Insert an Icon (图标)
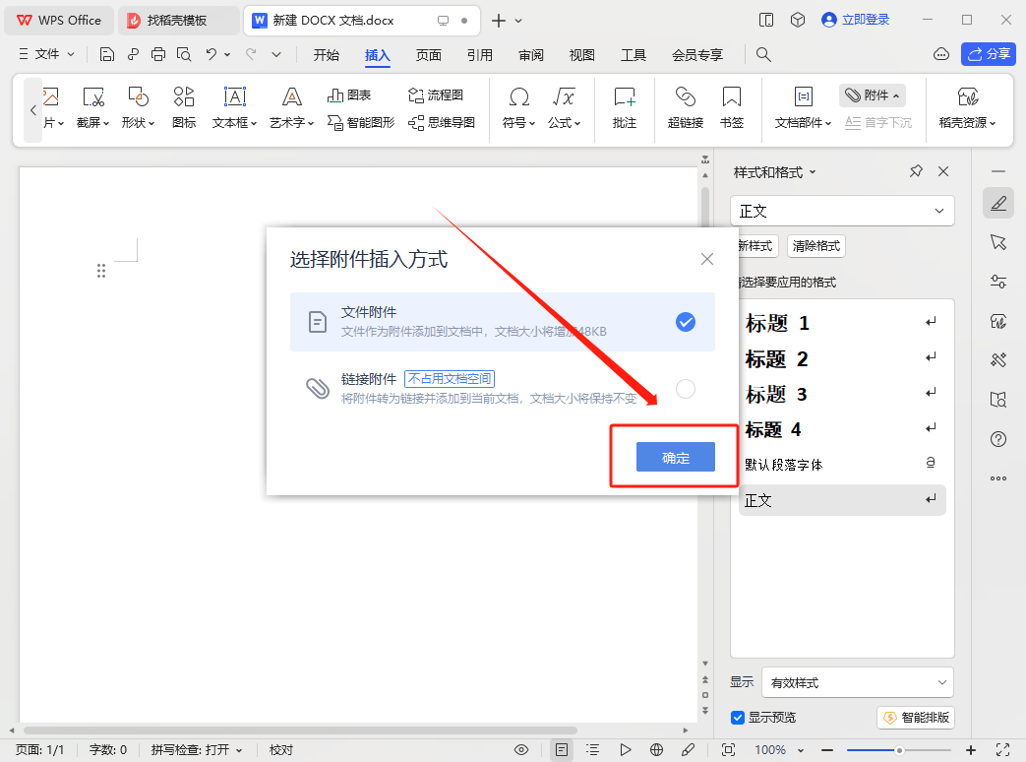Image resolution: width=1026 pixels, height=762 pixels. (184, 107)
